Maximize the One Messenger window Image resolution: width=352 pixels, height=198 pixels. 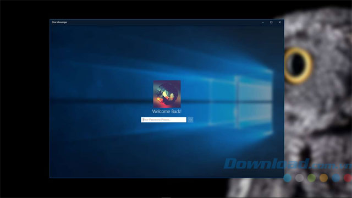click(x=271, y=22)
